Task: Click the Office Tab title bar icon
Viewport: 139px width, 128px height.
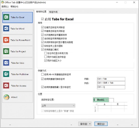Action: [2, 2]
